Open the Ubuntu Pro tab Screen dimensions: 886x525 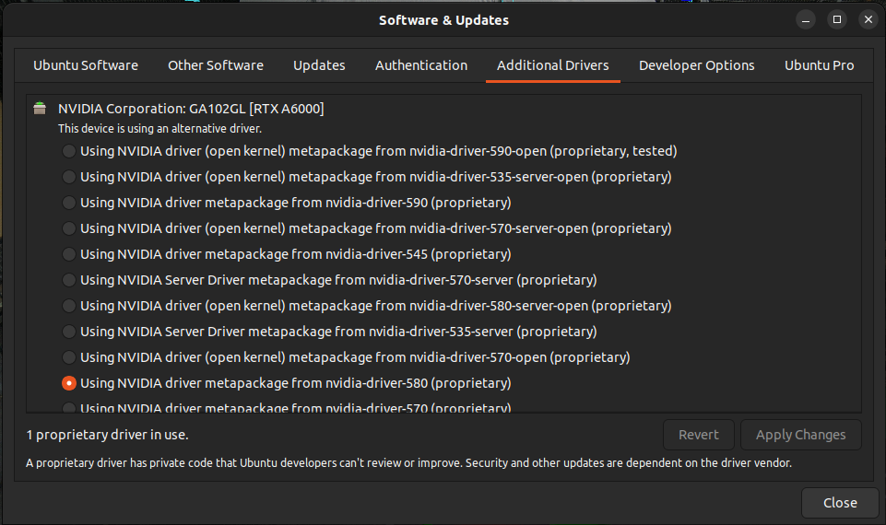819,65
